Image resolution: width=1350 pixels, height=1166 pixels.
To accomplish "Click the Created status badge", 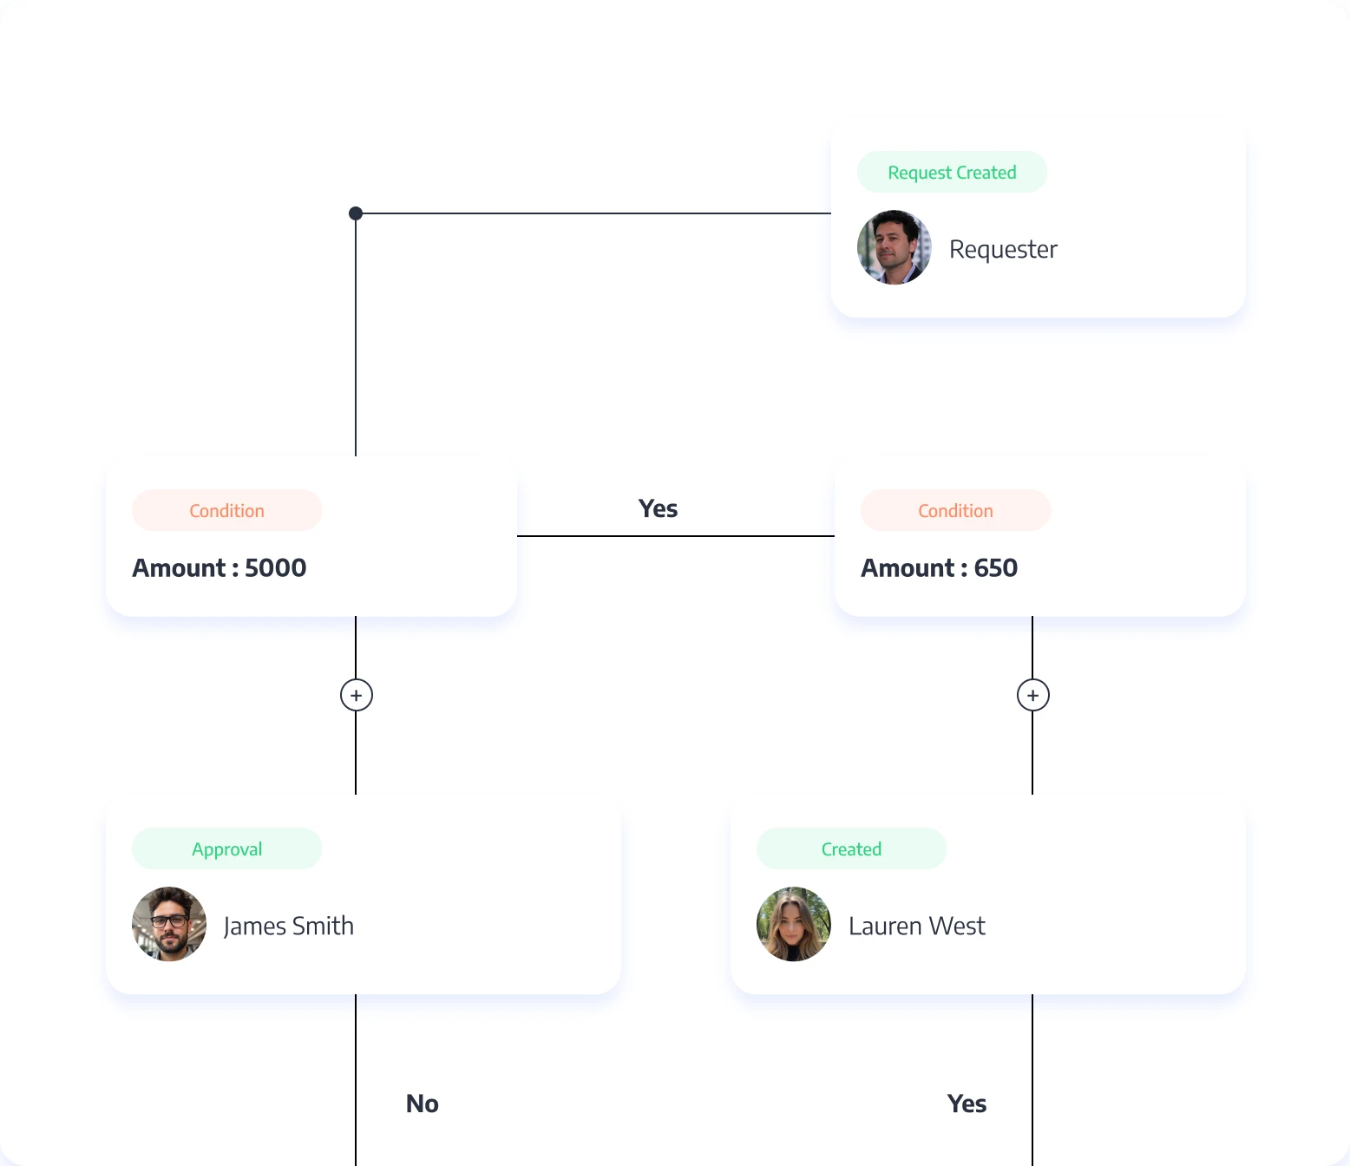I will pyautogui.click(x=851, y=849).
